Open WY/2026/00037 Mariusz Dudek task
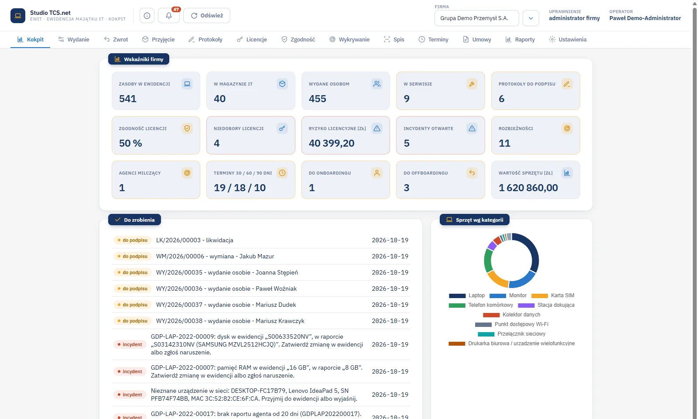This screenshot has height=419, width=698. coord(261,305)
